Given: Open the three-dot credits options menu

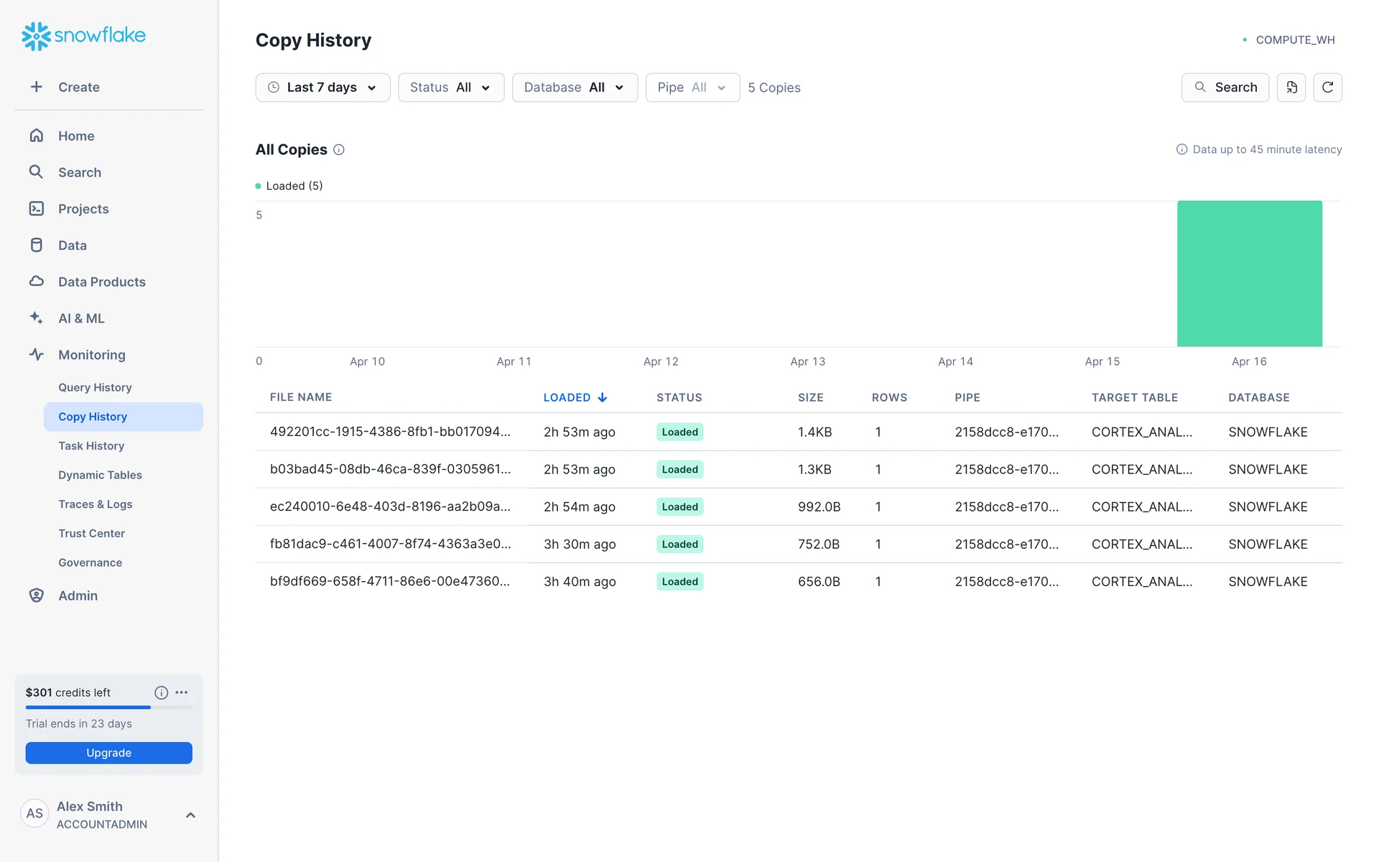Looking at the screenshot, I should click(182, 692).
